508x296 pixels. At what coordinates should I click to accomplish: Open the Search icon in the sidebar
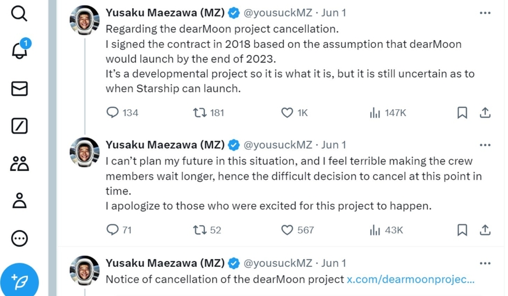19,13
